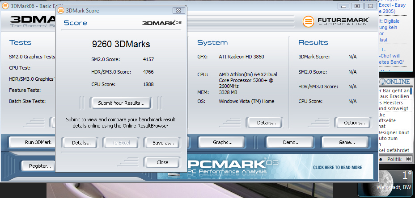Screen dimensions: 415x198
Task: Close the 3DMark06 main window
Action: click(371, 6)
